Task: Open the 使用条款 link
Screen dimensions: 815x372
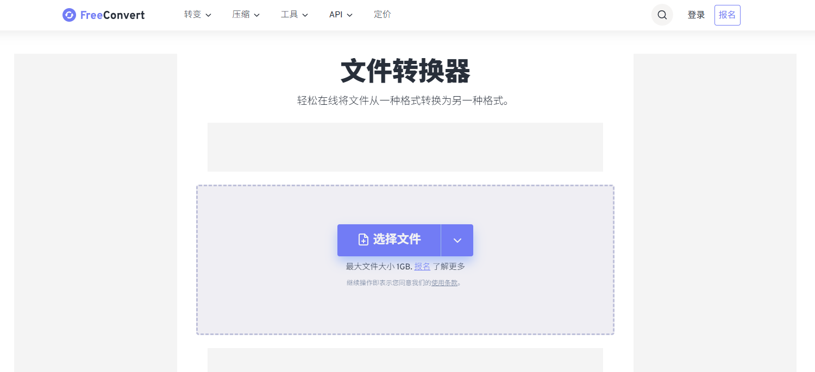Action: tap(444, 283)
